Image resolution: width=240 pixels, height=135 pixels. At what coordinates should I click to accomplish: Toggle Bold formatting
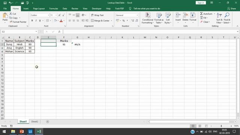[x=32, y=21]
